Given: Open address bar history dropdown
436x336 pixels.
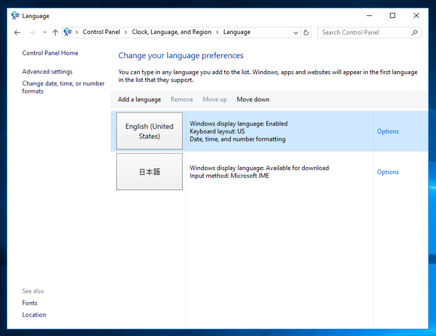Looking at the screenshot, I should 296,33.
